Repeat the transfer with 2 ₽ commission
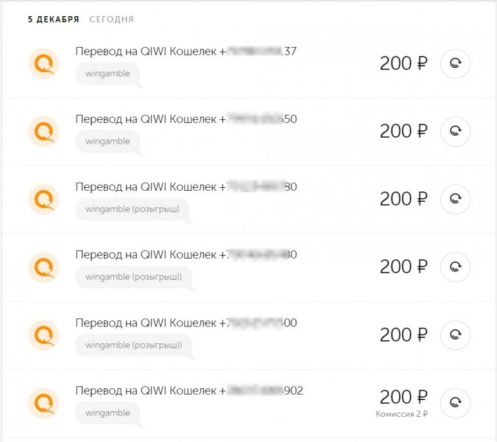Viewport: 497px width, 442px height. pyautogui.click(x=455, y=402)
